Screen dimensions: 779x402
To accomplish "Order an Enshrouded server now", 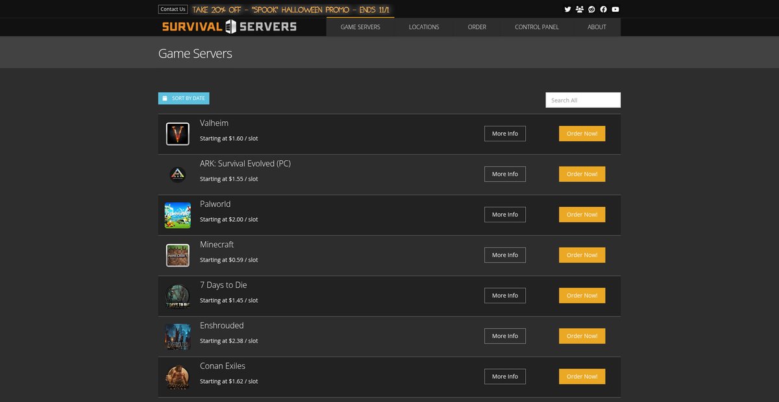I will tap(582, 336).
